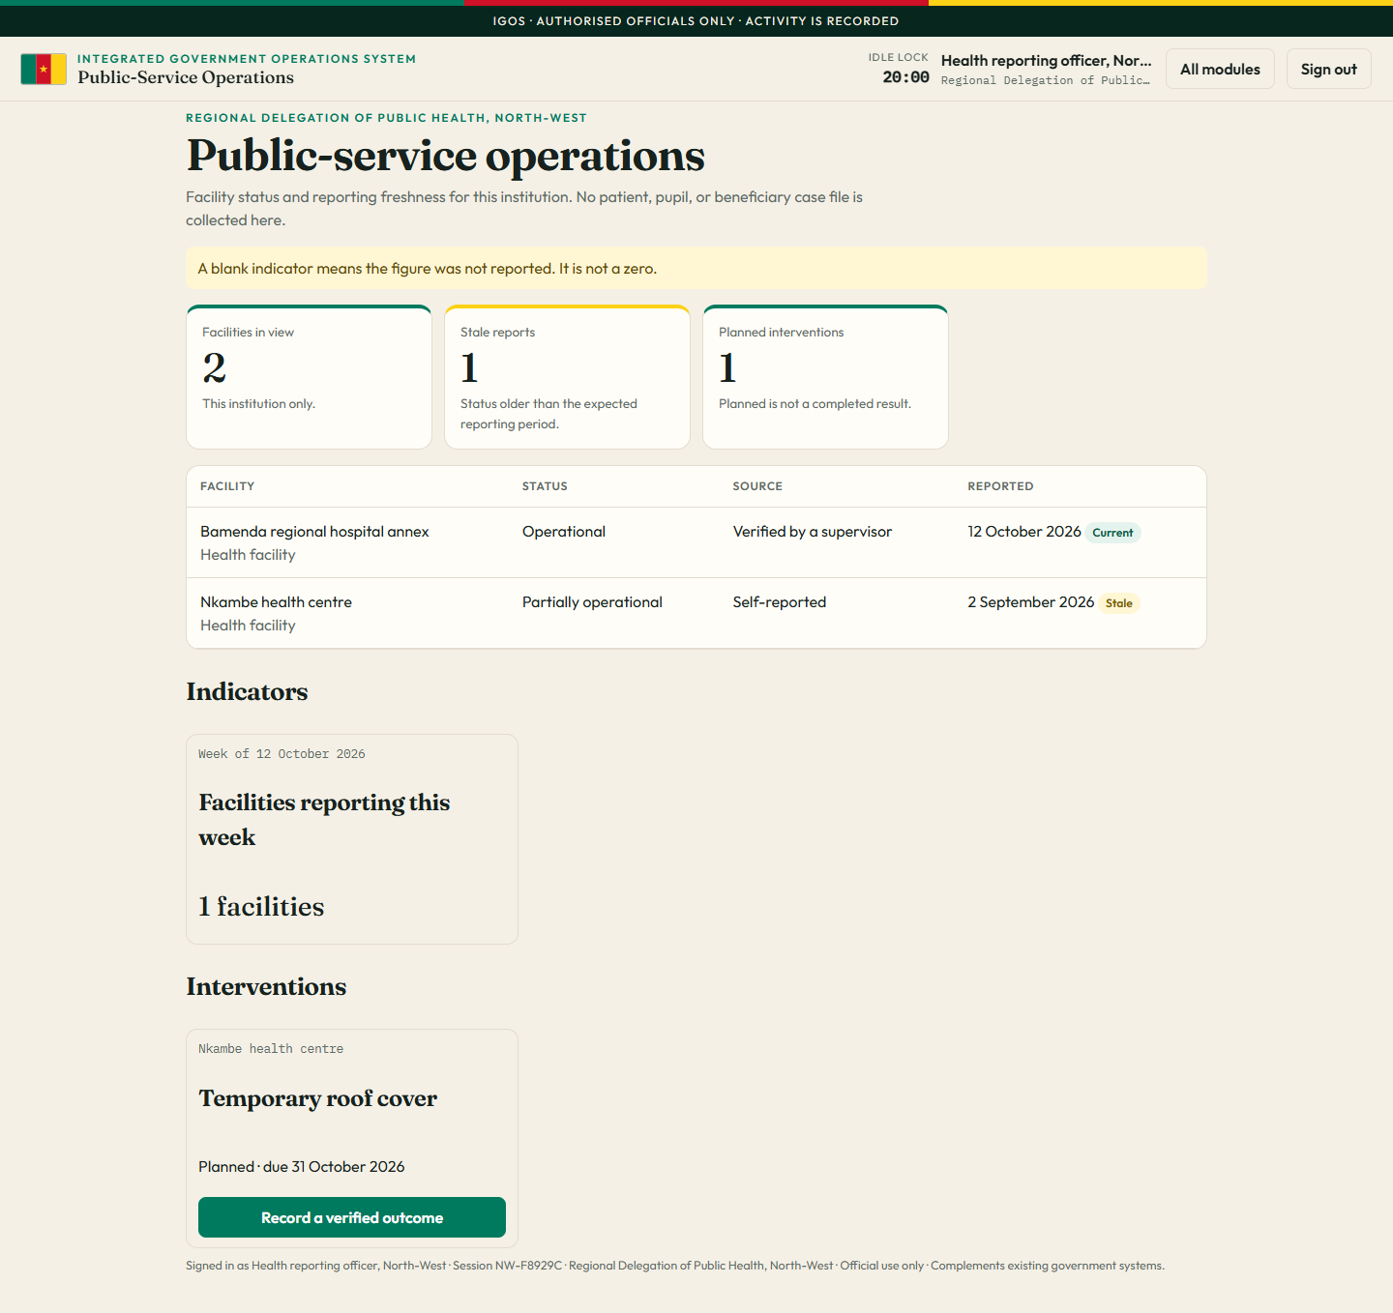This screenshot has width=1393, height=1313.
Task: Click the blank indicator notice banner
Action: [x=696, y=268]
